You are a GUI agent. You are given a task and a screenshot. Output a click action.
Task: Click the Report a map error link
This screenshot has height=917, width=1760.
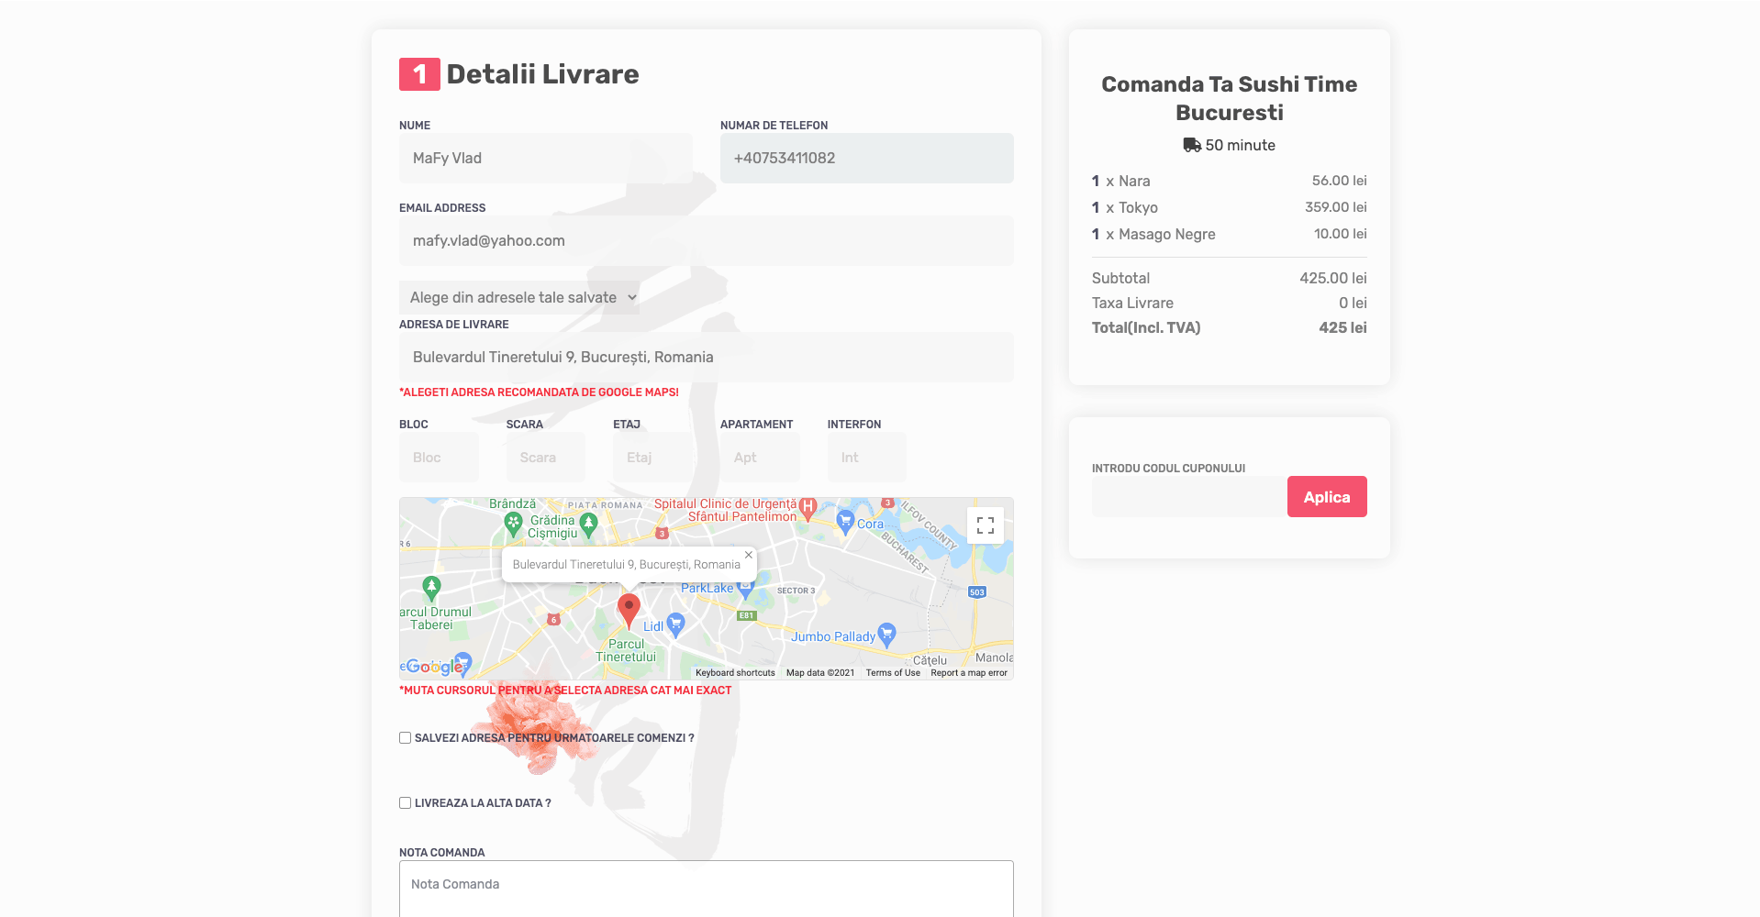(969, 673)
